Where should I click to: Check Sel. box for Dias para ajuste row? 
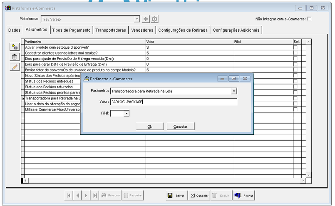296,59
